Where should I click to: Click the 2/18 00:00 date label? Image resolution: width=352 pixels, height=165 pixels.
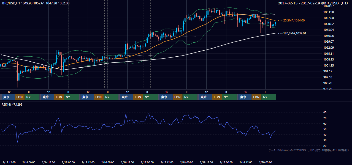186,162
